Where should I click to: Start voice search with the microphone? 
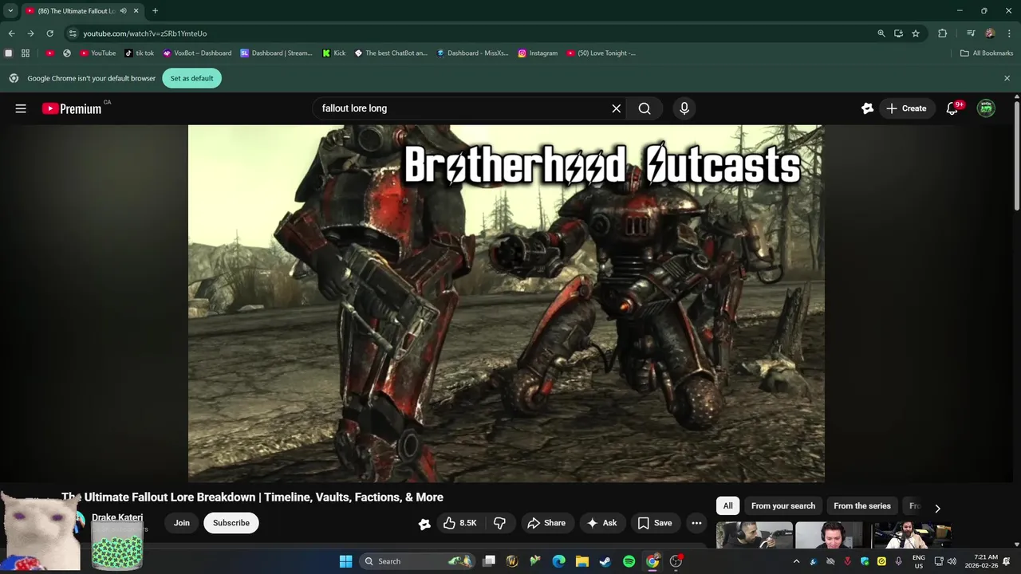pos(684,108)
